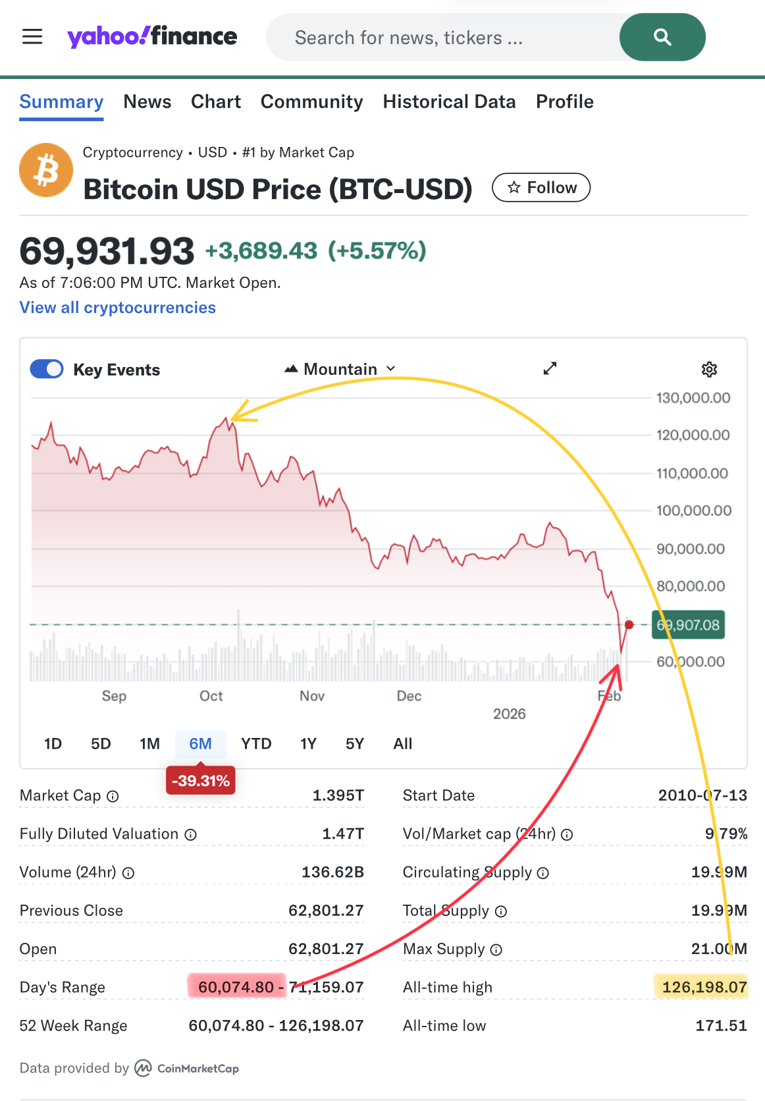Click info icon next to Circulating Supply
Image resolution: width=765 pixels, height=1101 pixels.
[x=543, y=873]
